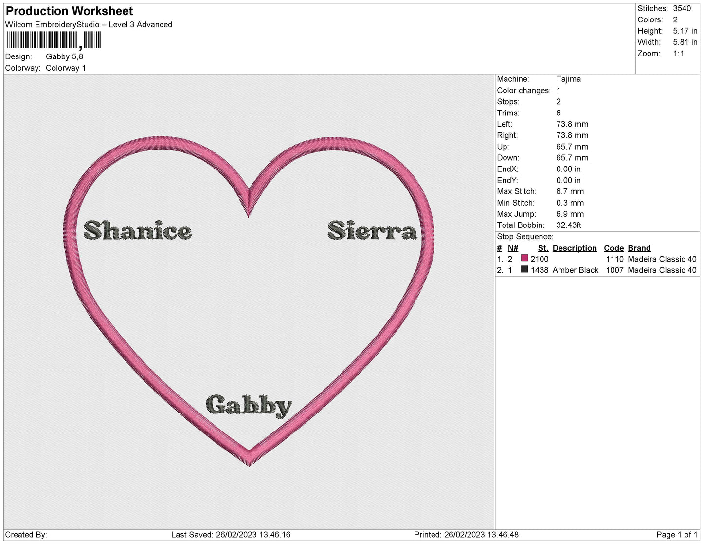Click the Colors value '2'

tap(675, 20)
